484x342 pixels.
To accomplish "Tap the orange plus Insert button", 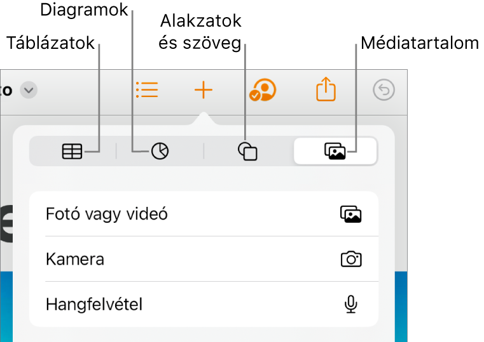I will coord(204,90).
